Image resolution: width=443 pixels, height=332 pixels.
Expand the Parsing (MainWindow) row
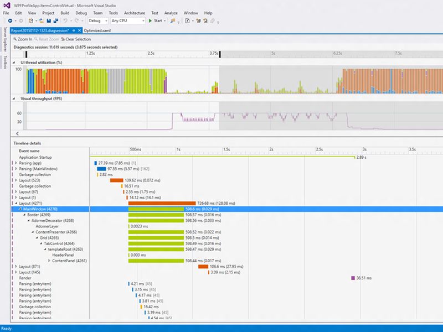[x=16, y=169]
